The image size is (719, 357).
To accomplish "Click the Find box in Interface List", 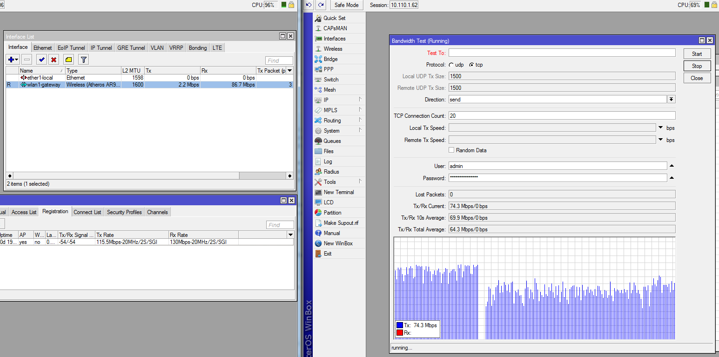I will tap(279, 61).
